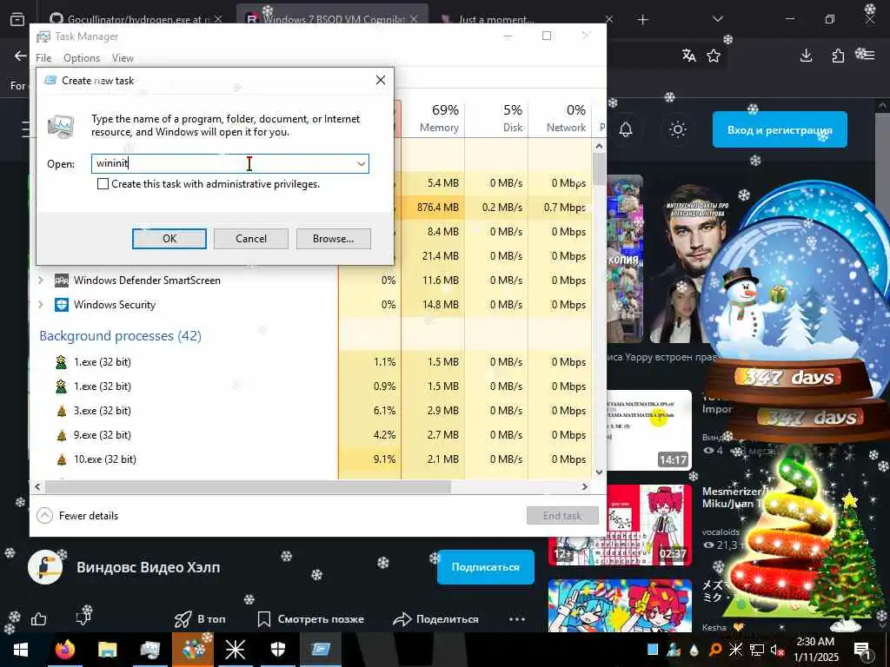
Task: Open the Windows Start menu
Action: [x=21, y=649]
